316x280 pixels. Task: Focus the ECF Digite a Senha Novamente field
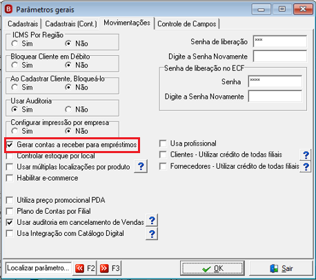coord(275,96)
